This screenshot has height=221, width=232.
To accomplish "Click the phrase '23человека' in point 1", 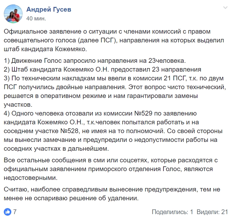I will (x=168, y=60).
